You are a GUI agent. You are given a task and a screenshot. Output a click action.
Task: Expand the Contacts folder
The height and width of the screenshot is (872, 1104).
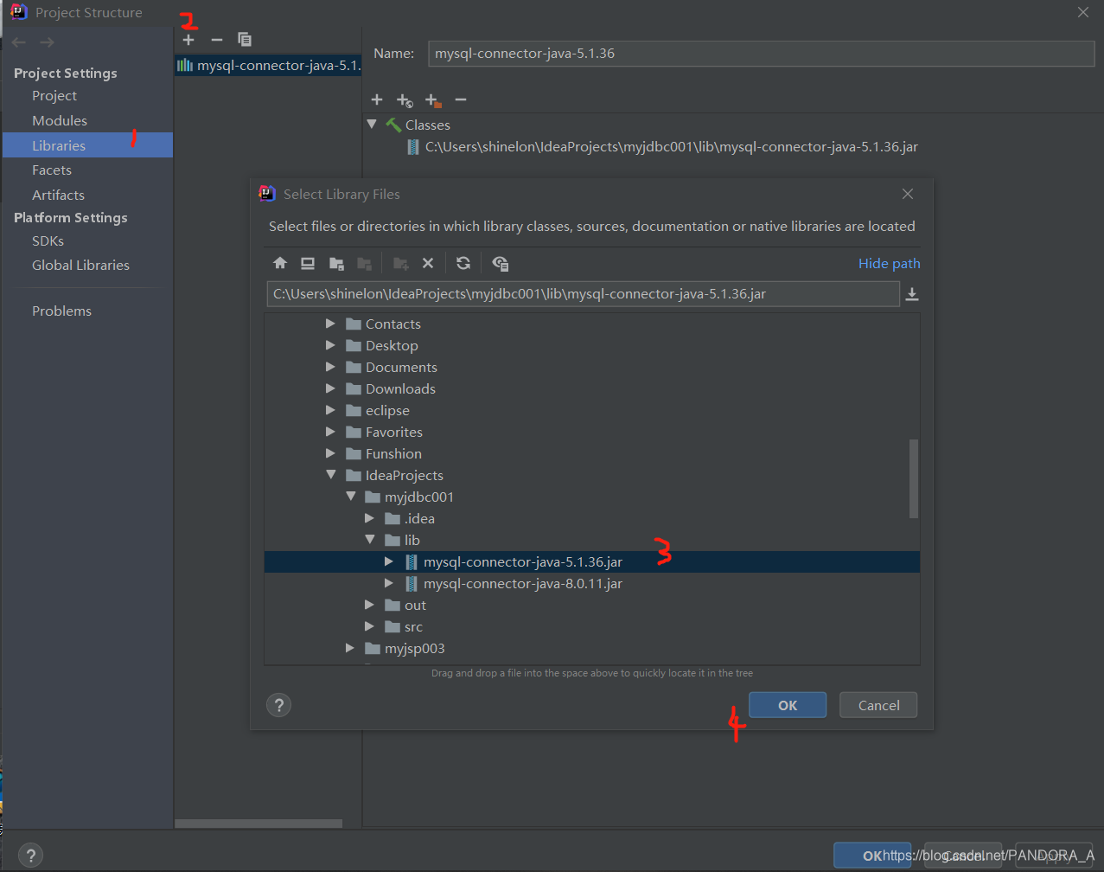(x=330, y=324)
